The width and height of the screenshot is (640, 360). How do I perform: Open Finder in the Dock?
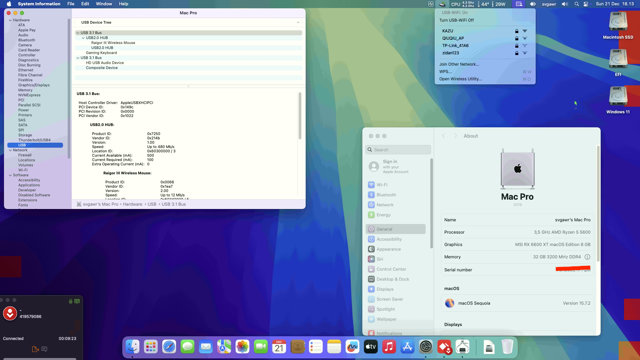132,347
